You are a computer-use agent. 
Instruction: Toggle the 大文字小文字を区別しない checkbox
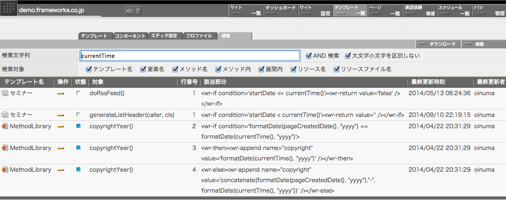pos(348,56)
